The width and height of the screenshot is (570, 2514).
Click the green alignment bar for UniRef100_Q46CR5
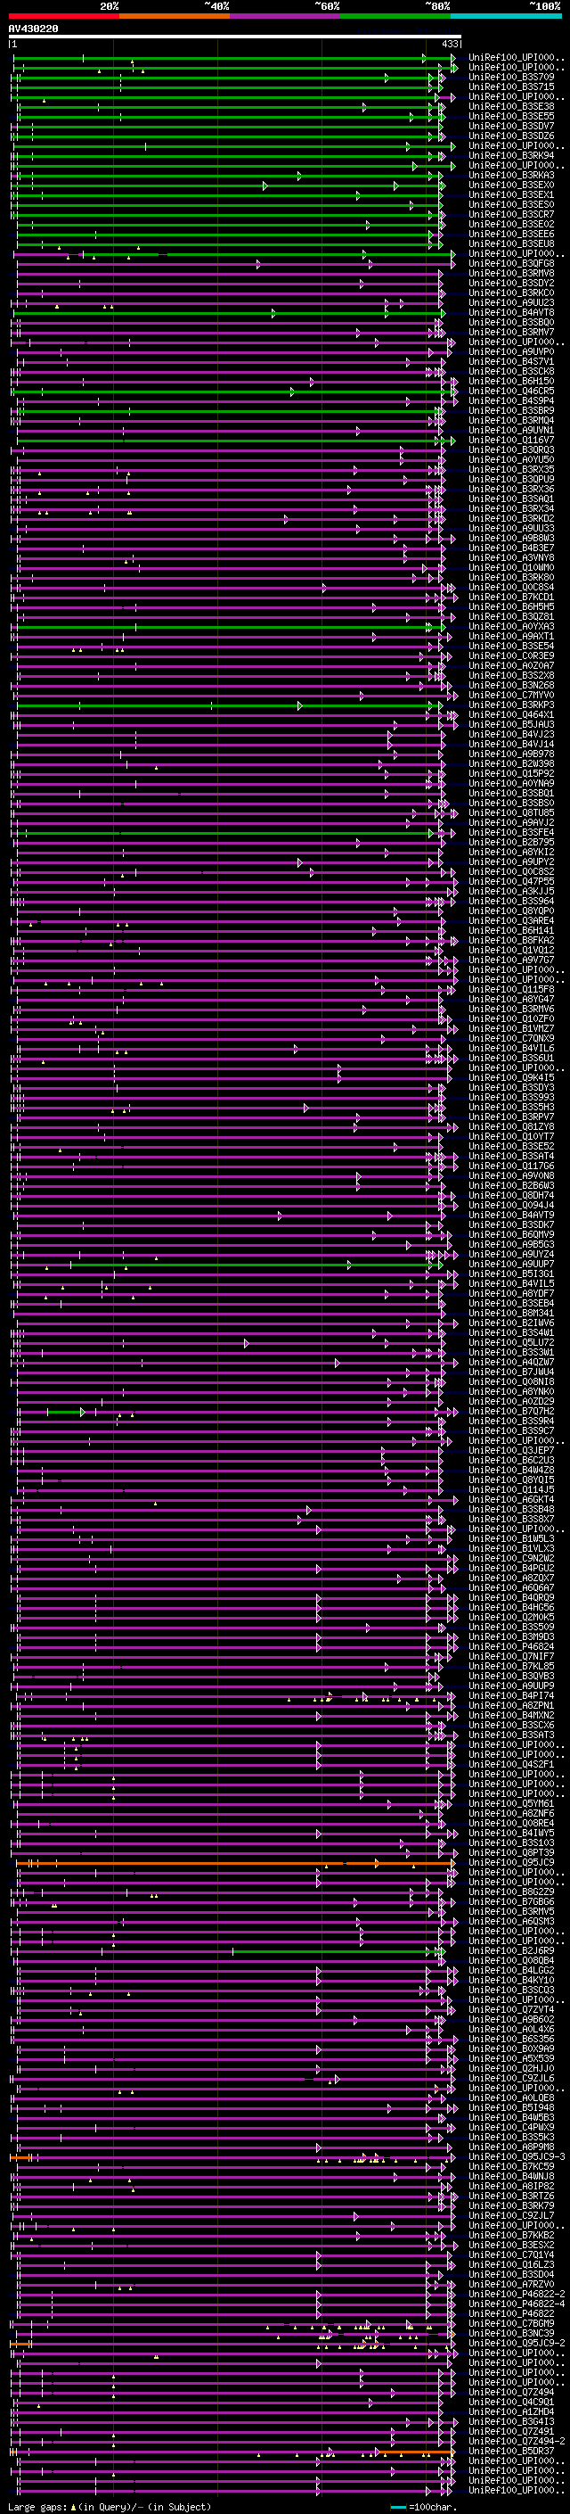(234, 391)
